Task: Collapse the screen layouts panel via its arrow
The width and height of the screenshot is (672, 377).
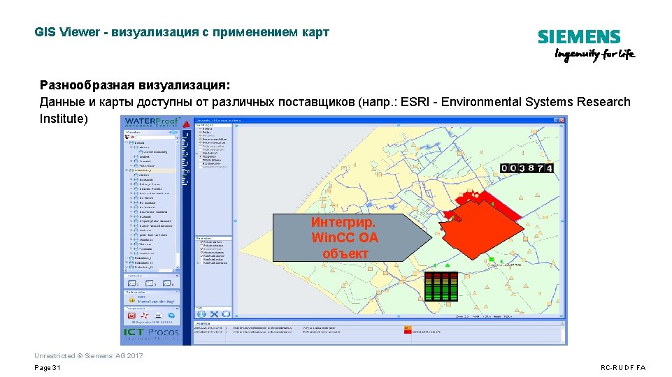Action: click(x=177, y=276)
